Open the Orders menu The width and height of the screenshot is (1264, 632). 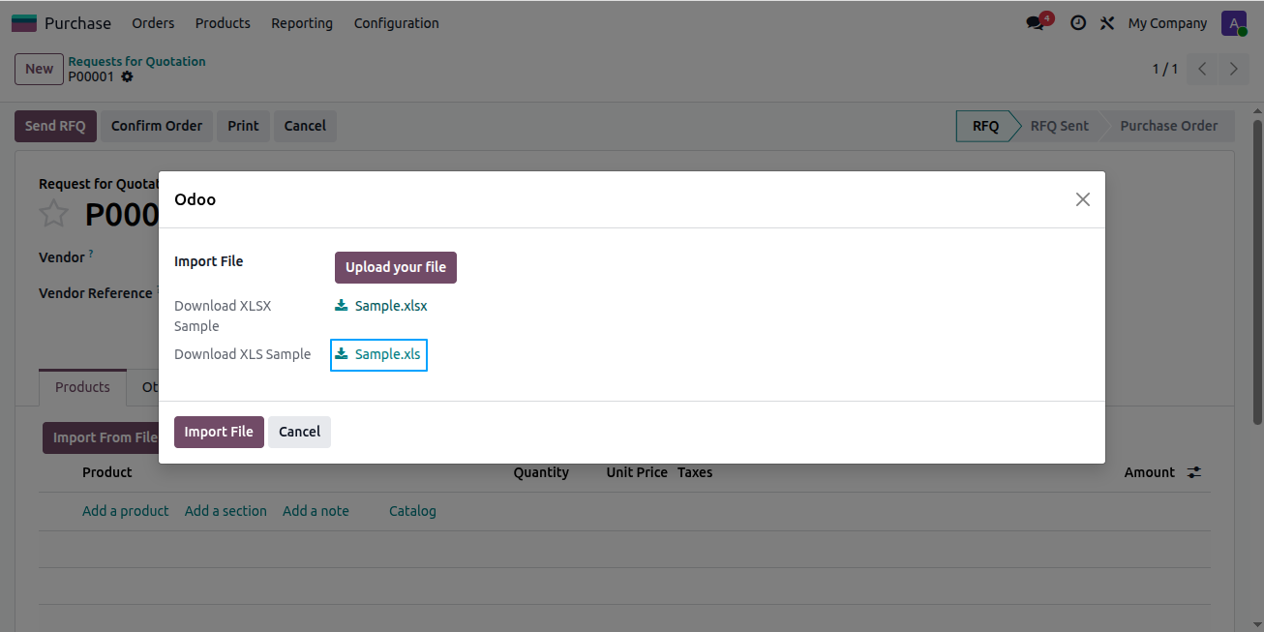[153, 23]
